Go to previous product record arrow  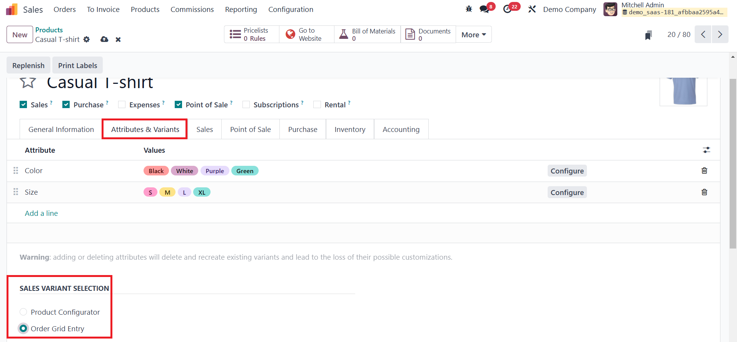tap(703, 35)
